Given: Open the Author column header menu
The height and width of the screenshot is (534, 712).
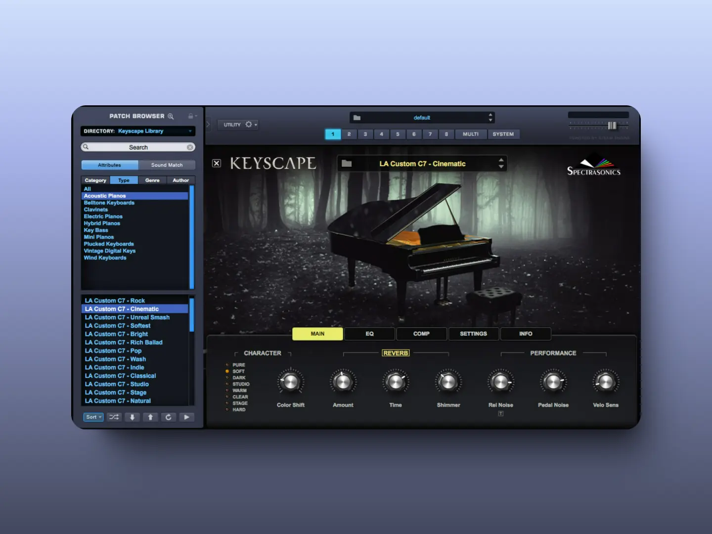Looking at the screenshot, I should (181, 180).
